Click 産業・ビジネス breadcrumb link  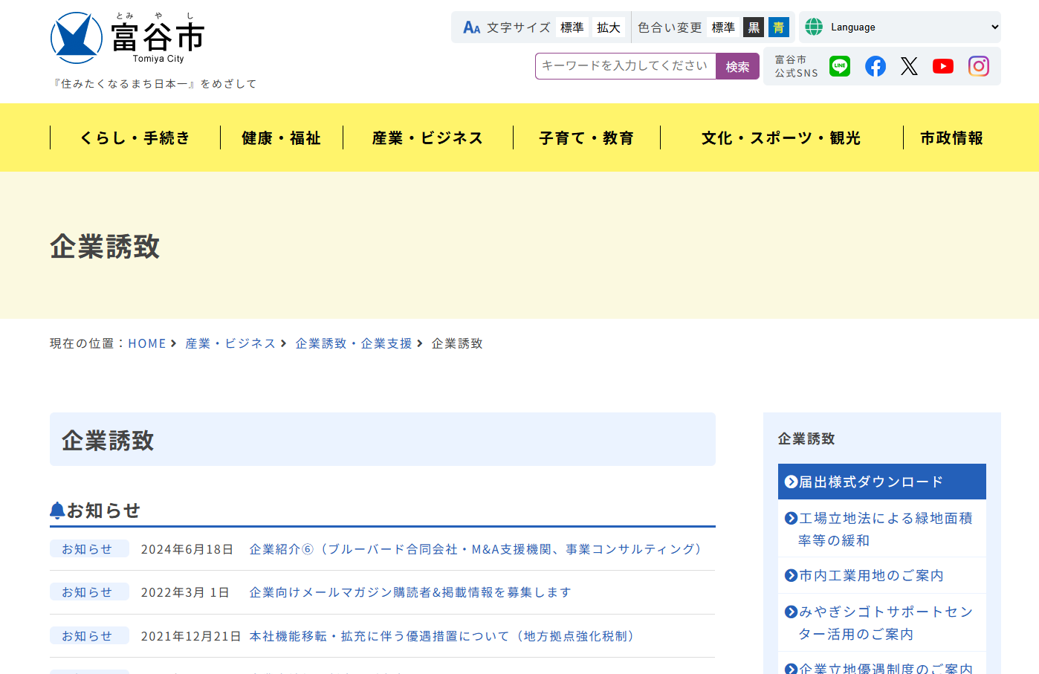(x=230, y=343)
